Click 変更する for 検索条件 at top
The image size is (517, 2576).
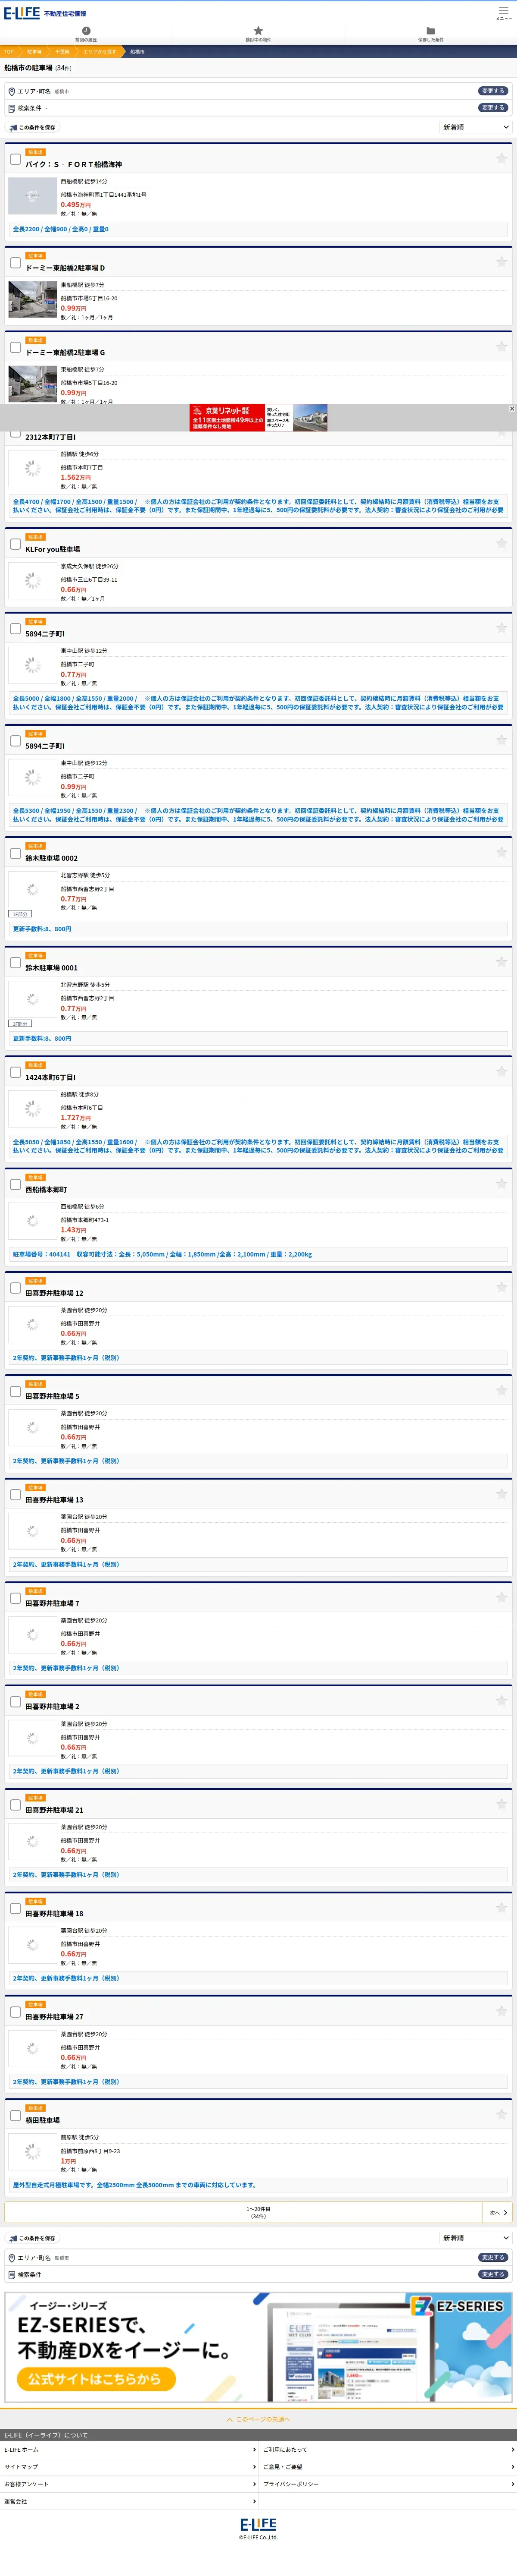(493, 108)
